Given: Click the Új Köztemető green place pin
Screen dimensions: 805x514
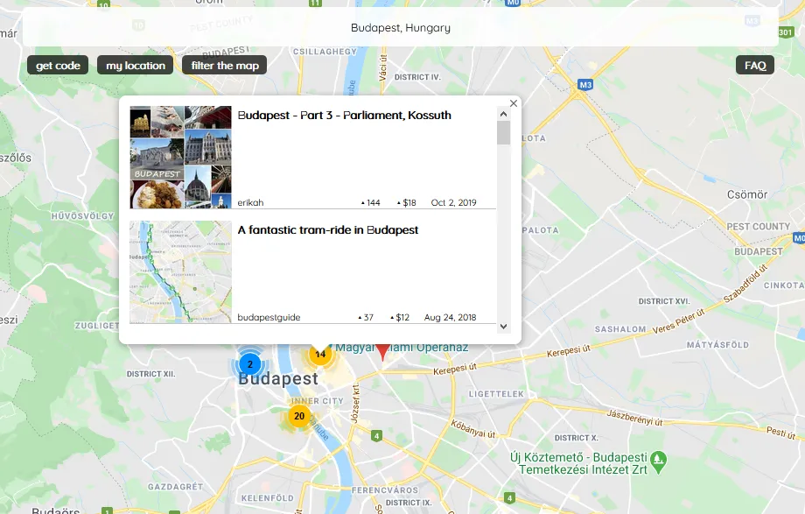Looking at the screenshot, I should point(658,462).
